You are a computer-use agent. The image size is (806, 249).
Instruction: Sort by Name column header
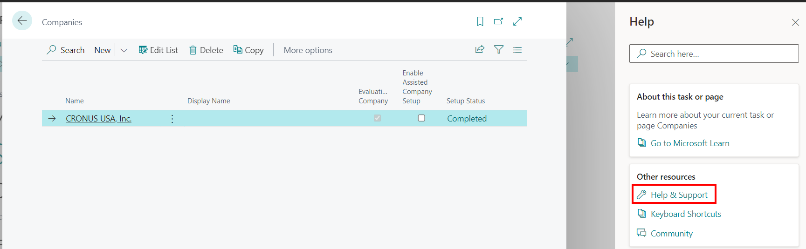pyautogui.click(x=75, y=101)
